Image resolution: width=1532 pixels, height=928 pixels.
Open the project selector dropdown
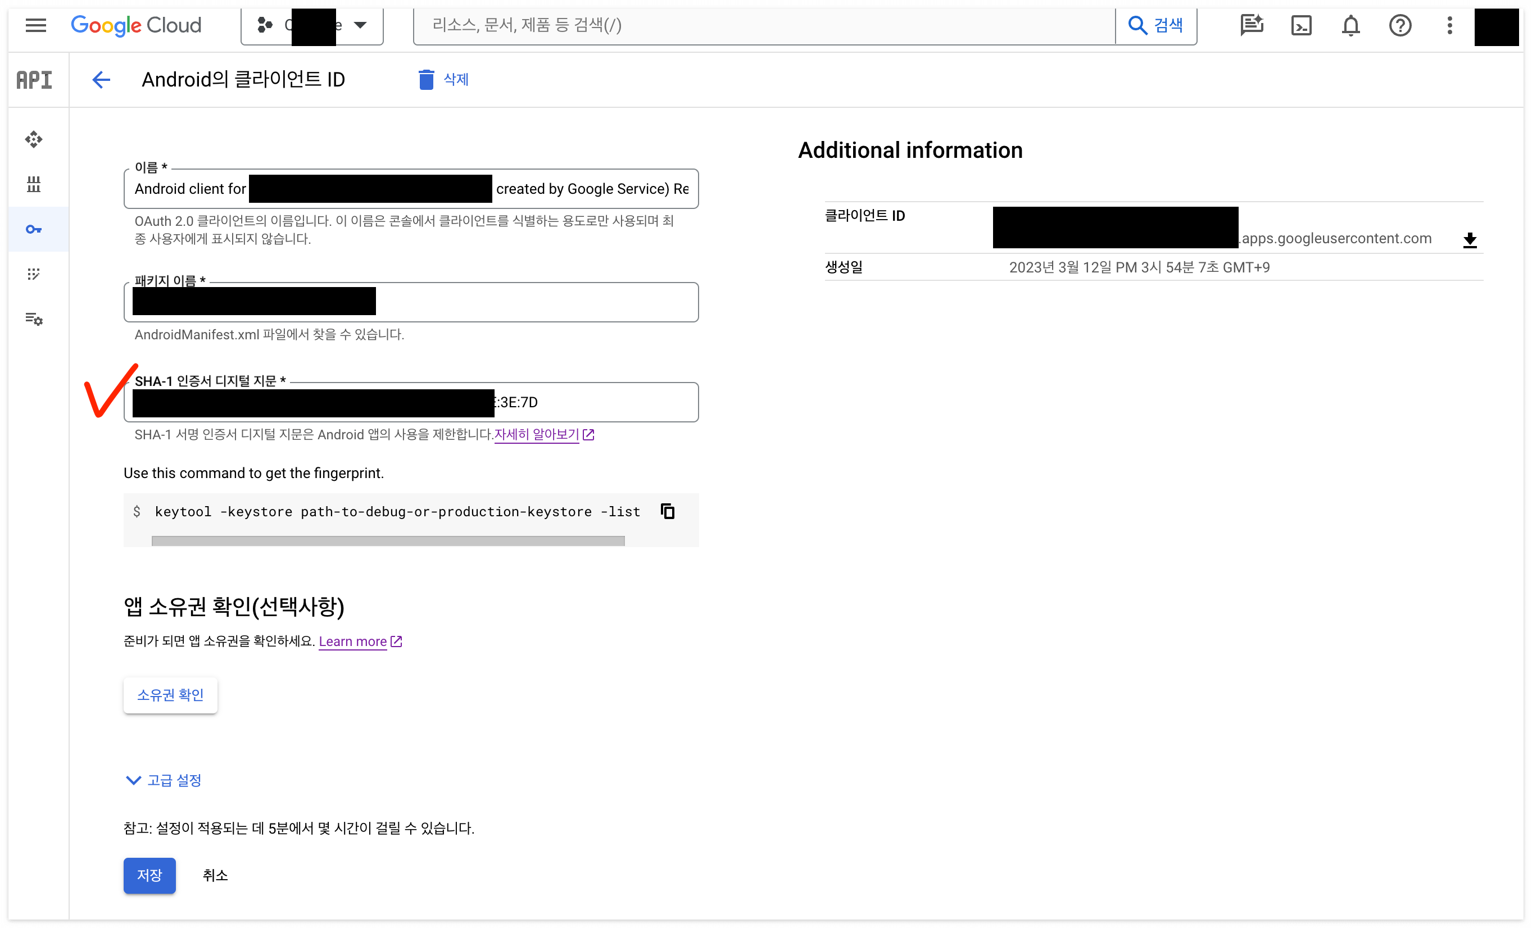tap(311, 25)
